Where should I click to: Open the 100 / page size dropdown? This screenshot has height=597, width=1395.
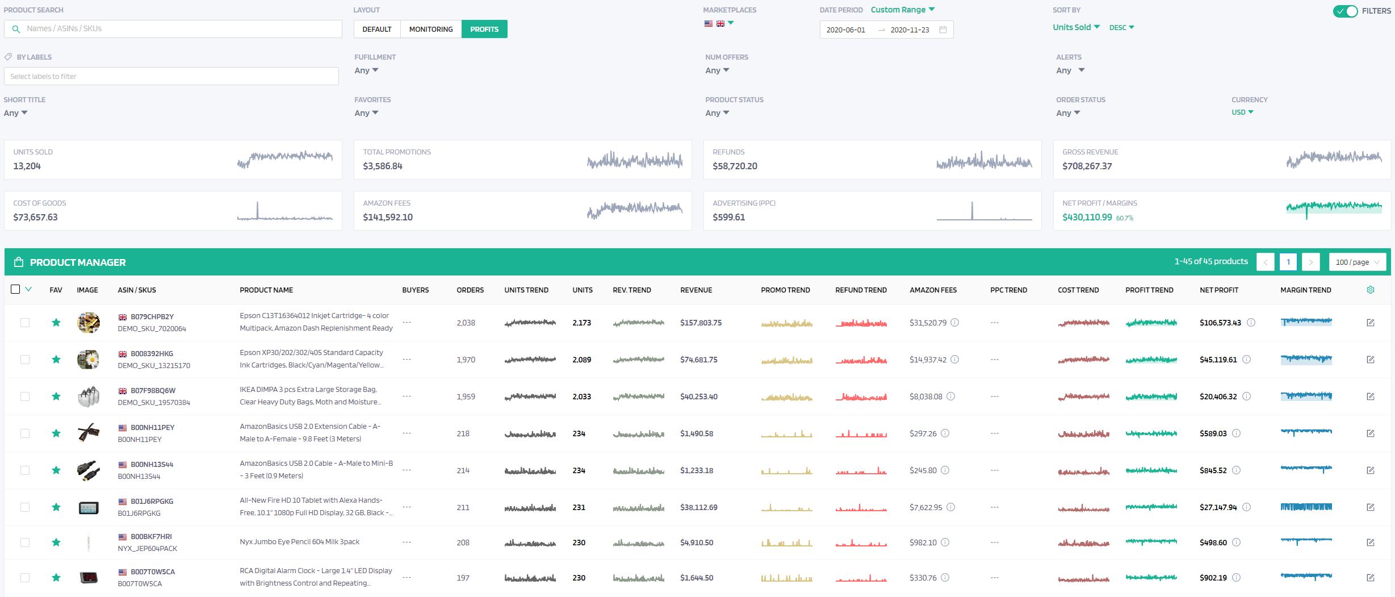(x=1358, y=262)
